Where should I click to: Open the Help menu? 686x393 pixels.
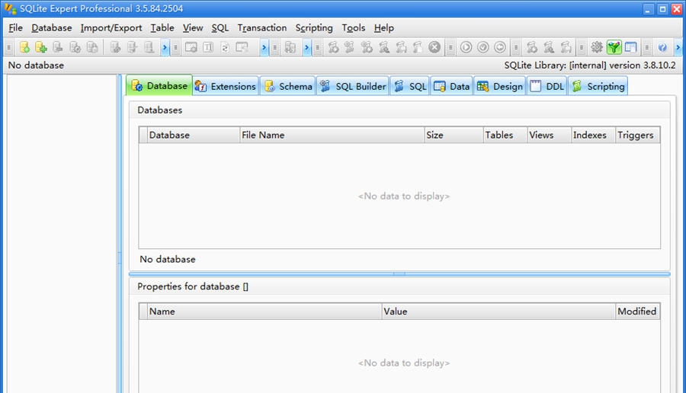pyautogui.click(x=383, y=28)
